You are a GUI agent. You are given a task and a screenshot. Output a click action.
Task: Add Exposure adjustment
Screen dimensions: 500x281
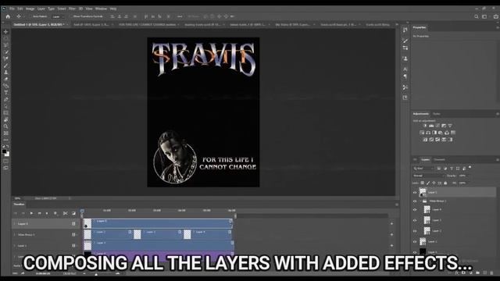coord(444,126)
